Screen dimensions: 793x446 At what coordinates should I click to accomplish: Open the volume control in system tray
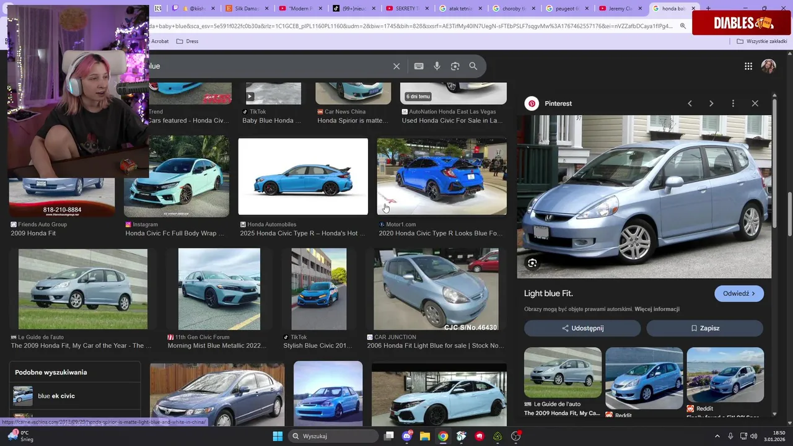754,436
